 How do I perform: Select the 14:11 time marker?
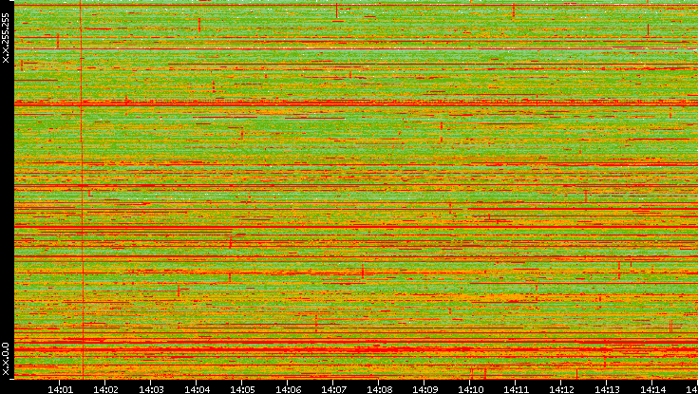point(517,387)
